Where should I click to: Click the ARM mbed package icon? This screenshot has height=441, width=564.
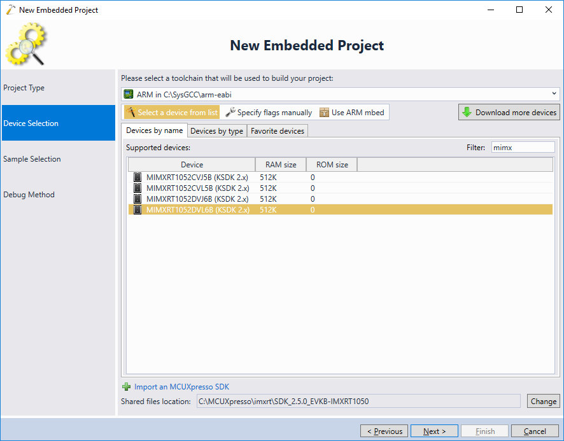coord(324,112)
